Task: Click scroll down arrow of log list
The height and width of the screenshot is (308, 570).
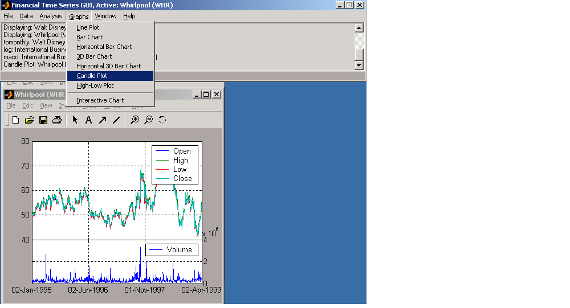Action: (x=359, y=65)
